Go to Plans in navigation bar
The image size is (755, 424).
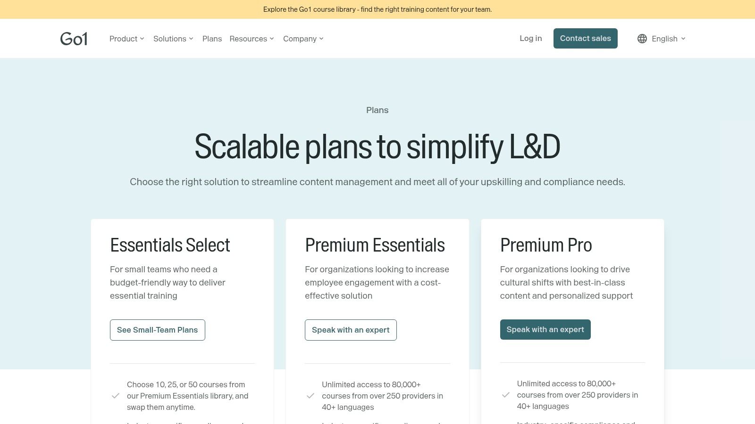point(212,39)
